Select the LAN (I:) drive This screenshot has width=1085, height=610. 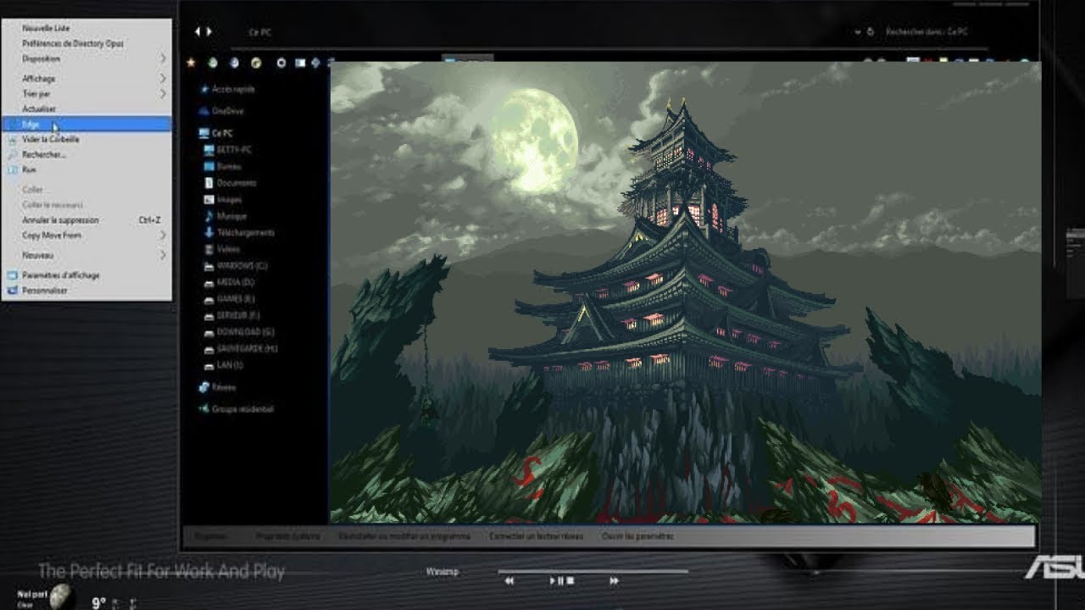(x=230, y=365)
